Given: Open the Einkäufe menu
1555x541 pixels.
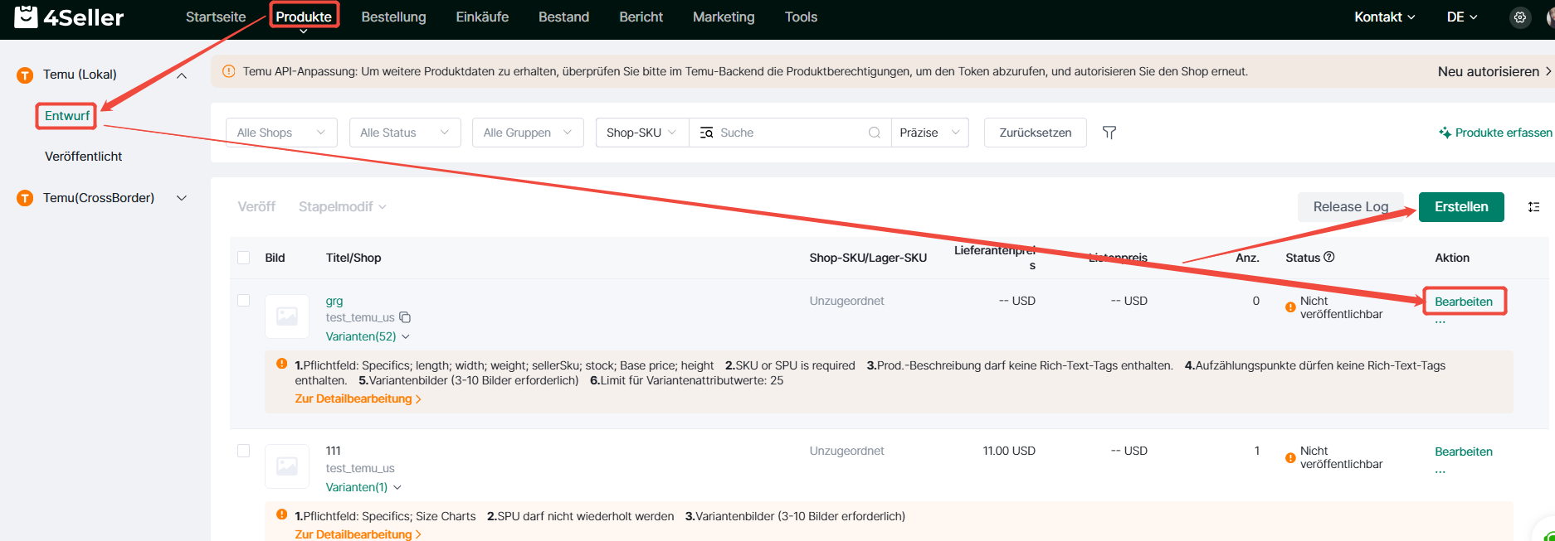Looking at the screenshot, I should (x=482, y=17).
